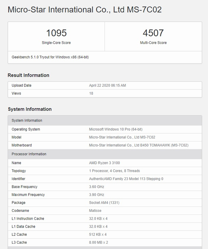The width and height of the screenshot is (208, 249).
Task: Click the Identifier label
Action: pos(18,179)
